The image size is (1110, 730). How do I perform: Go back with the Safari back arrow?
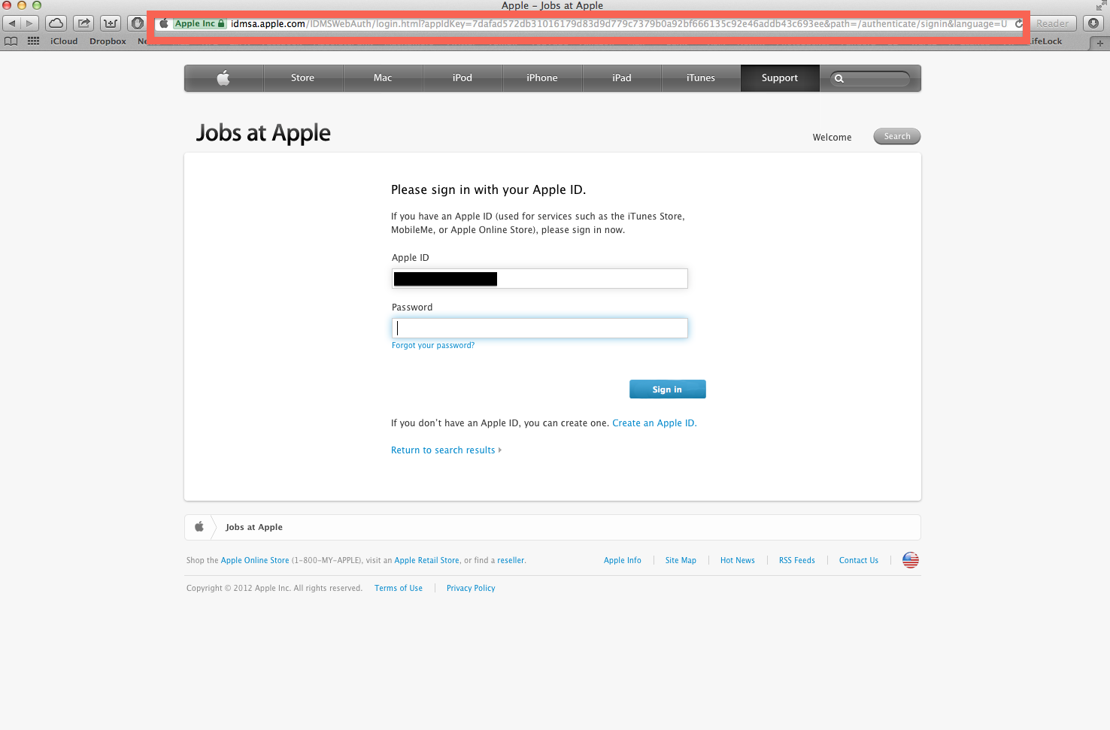tap(12, 23)
